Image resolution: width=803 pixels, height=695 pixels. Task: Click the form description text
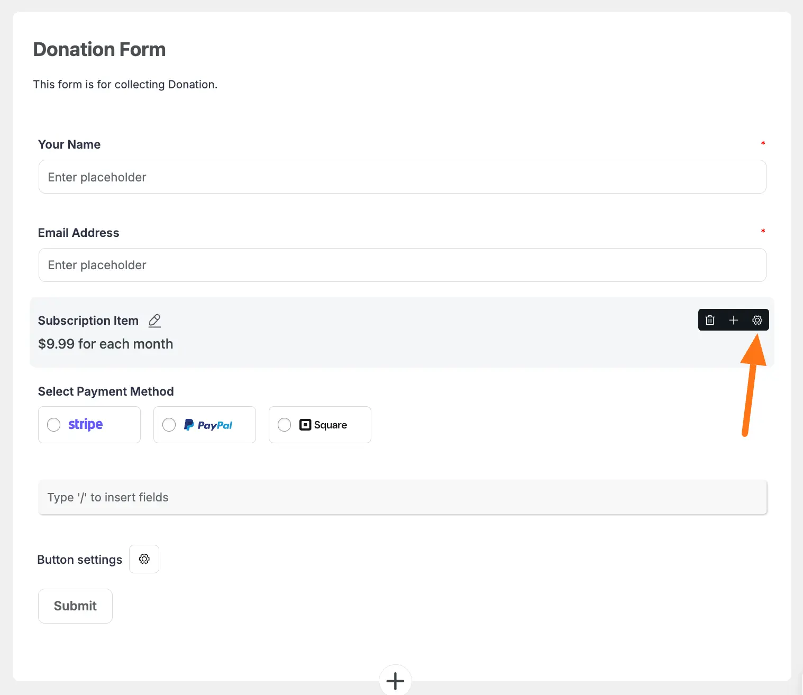125,85
